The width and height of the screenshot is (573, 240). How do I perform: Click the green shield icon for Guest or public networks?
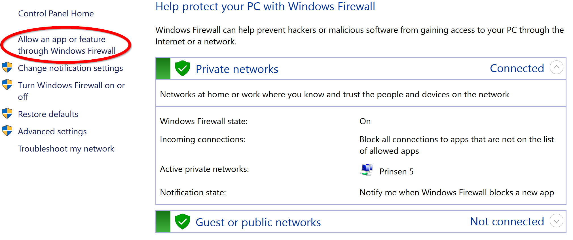click(183, 222)
